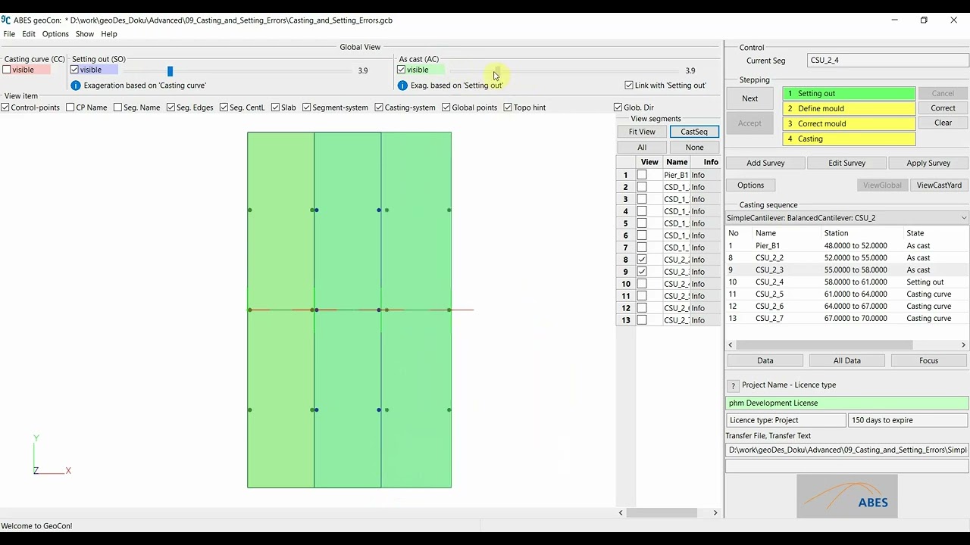Click the ViewCastYard button

coord(939,185)
